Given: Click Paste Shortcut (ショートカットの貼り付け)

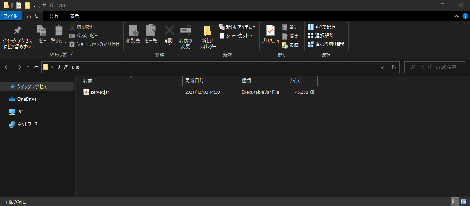Looking at the screenshot, I should click(95, 44).
